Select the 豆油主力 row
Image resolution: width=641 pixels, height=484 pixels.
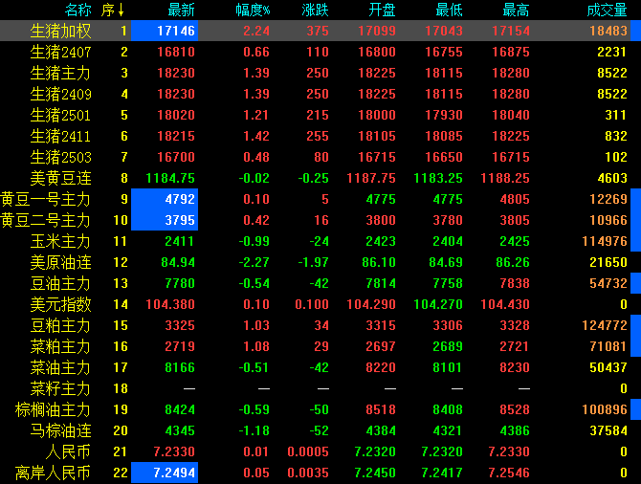click(x=320, y=283)
